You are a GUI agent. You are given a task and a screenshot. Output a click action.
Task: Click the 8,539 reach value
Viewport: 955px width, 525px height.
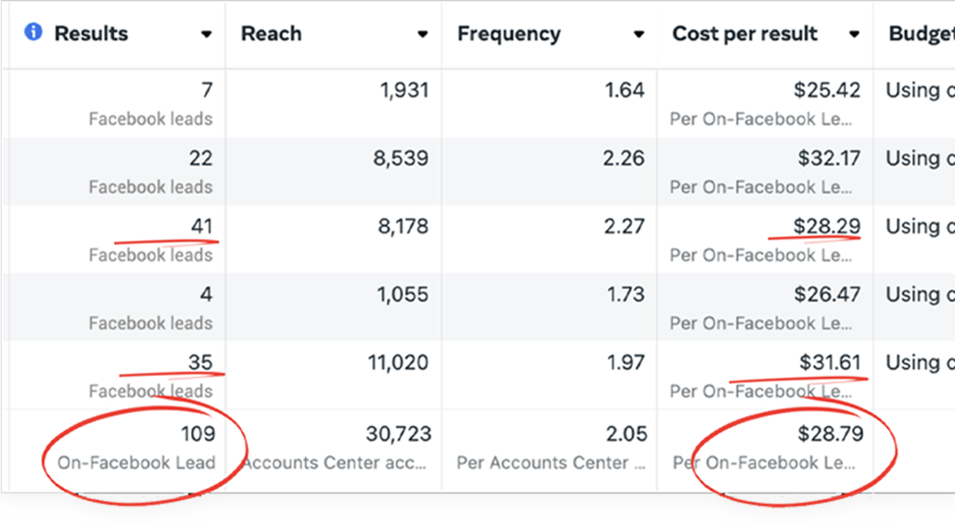pyautogui.click(x=401, y=158)
